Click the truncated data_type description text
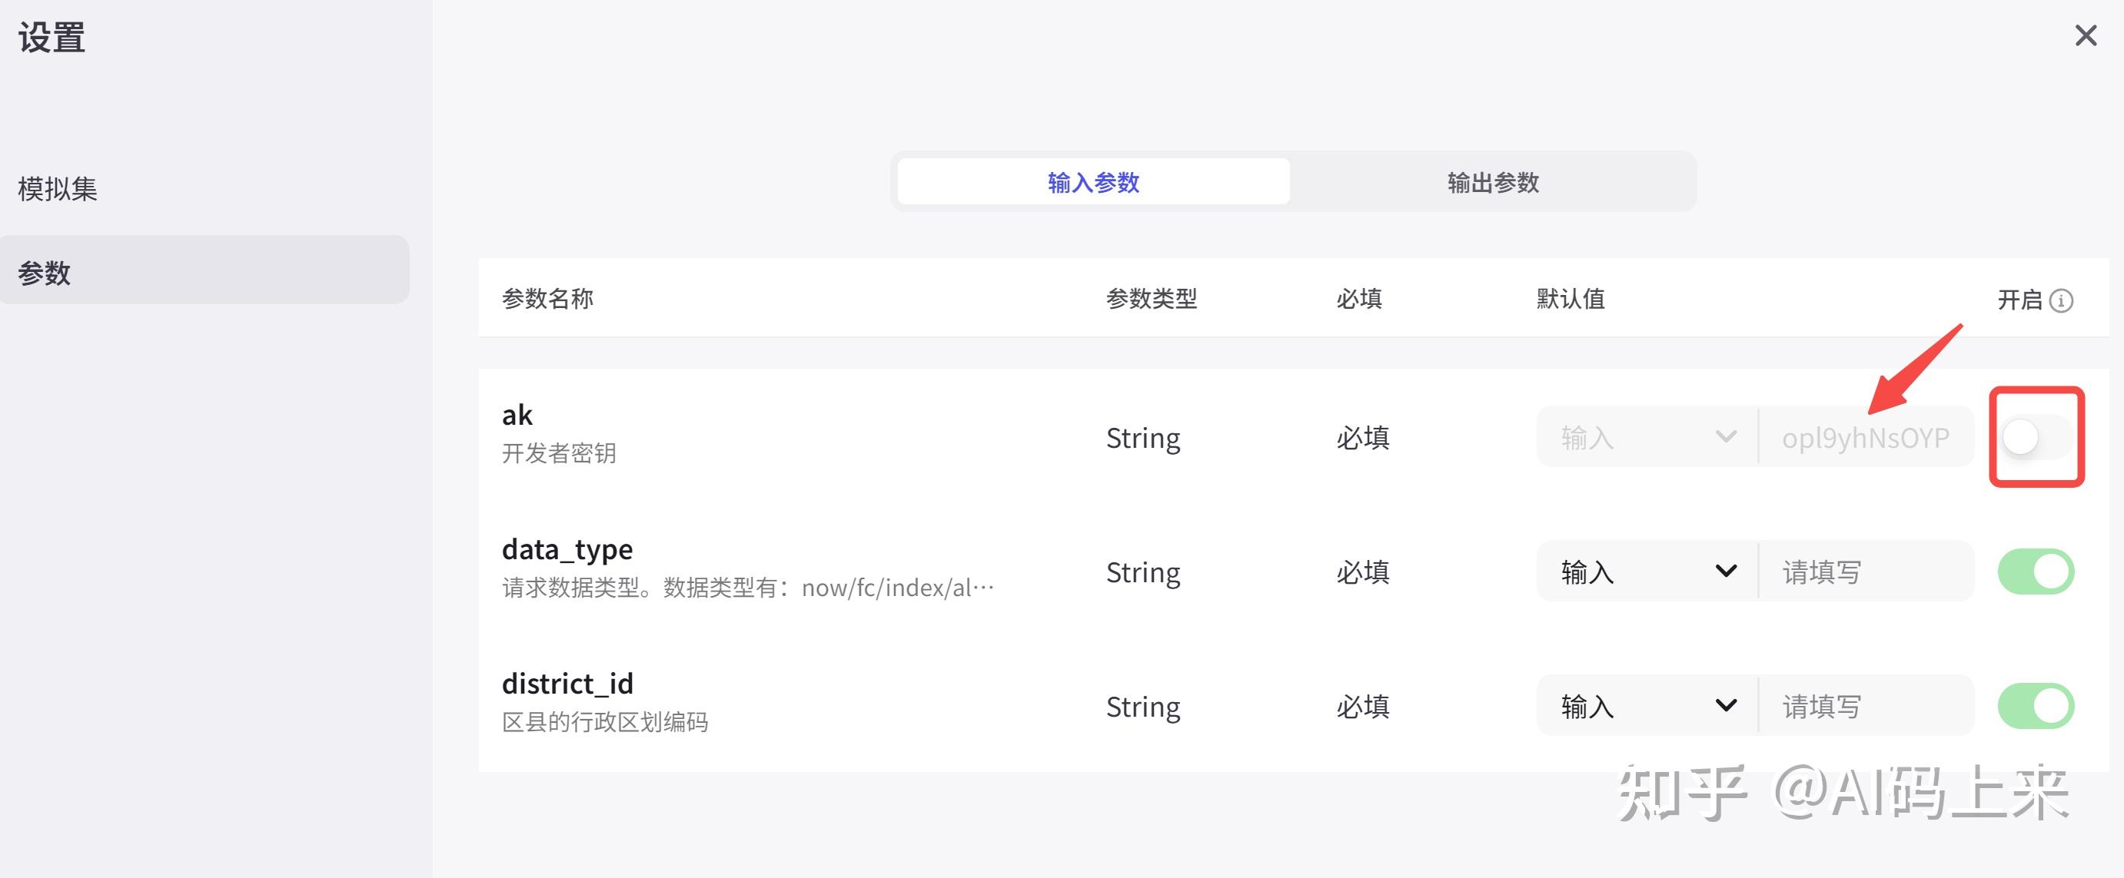The width and height of the screenshot is (2124, 878). point(746,586)
